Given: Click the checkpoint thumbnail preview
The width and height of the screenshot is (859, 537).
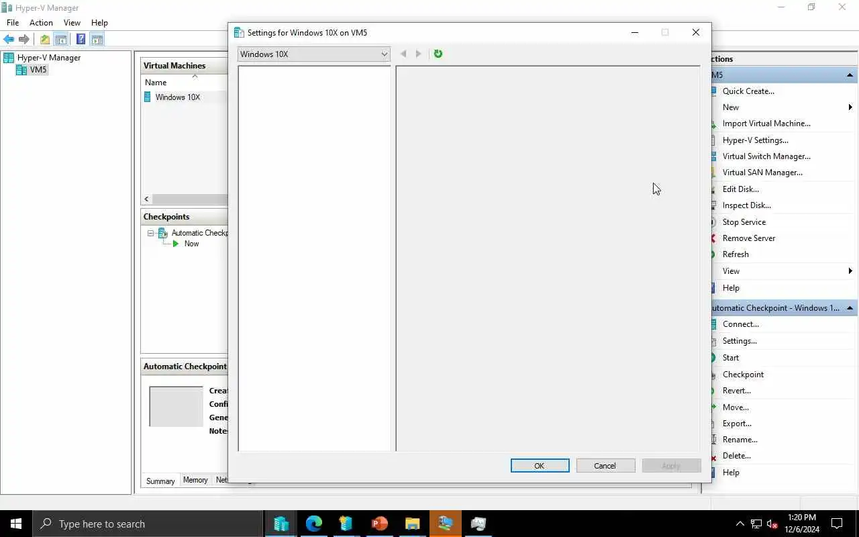Looking at the screenshot, I should click(176, 407).
